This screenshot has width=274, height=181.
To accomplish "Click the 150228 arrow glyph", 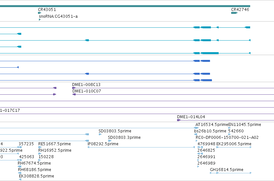I will coord(40,160).
